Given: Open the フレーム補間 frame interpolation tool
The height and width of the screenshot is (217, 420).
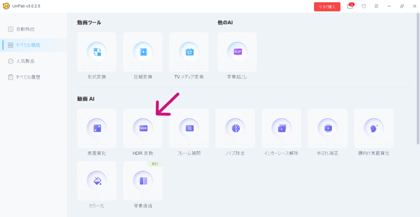Looking at the screenshot, I should pyautogui.click(x=189, y=128).
